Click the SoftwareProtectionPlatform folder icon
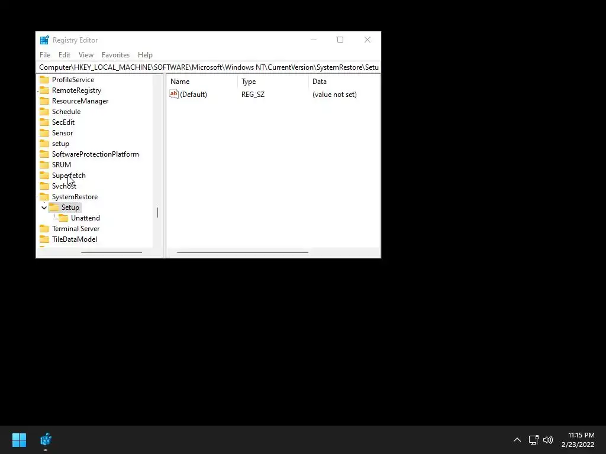606x454 pixels. point(44,154)
